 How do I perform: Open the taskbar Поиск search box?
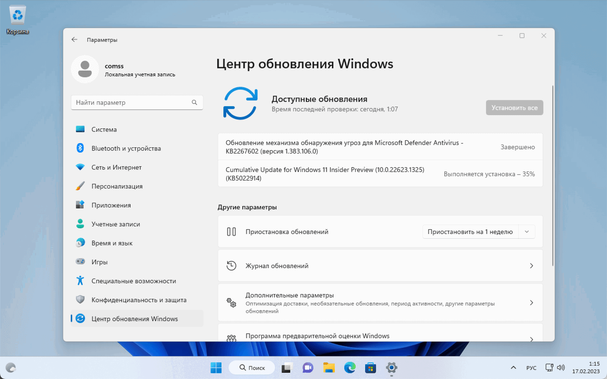tap(251, 368)
